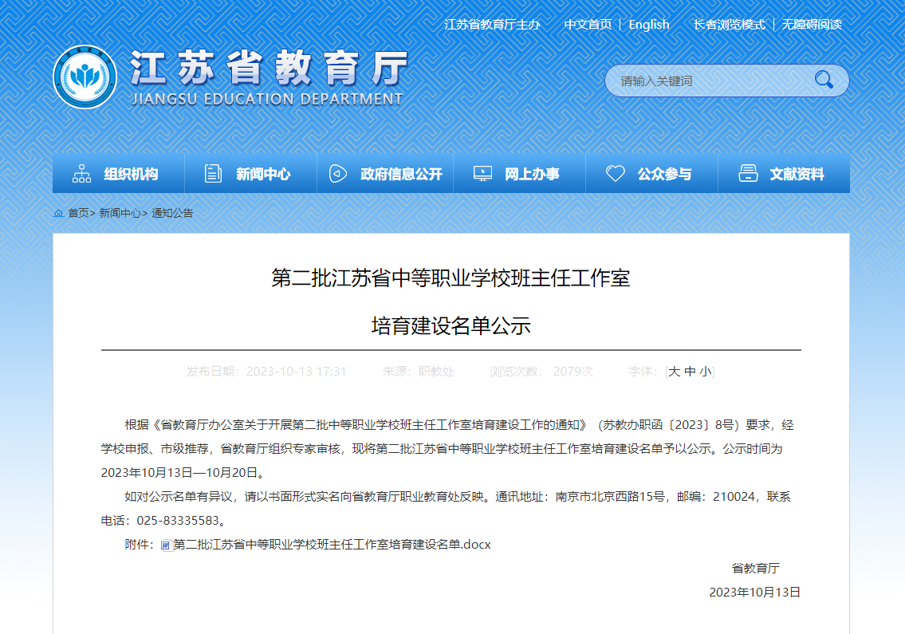905x634 pixels.
Task: Click the heart icon beside 公众参与
Action: point(615,174)
